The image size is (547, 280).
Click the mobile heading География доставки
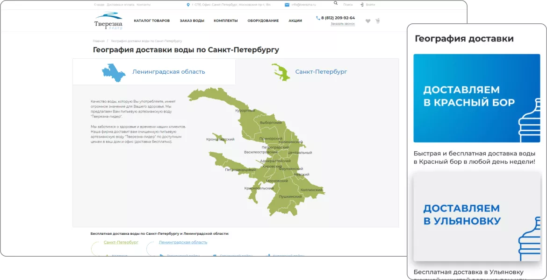tap(464, 39)
